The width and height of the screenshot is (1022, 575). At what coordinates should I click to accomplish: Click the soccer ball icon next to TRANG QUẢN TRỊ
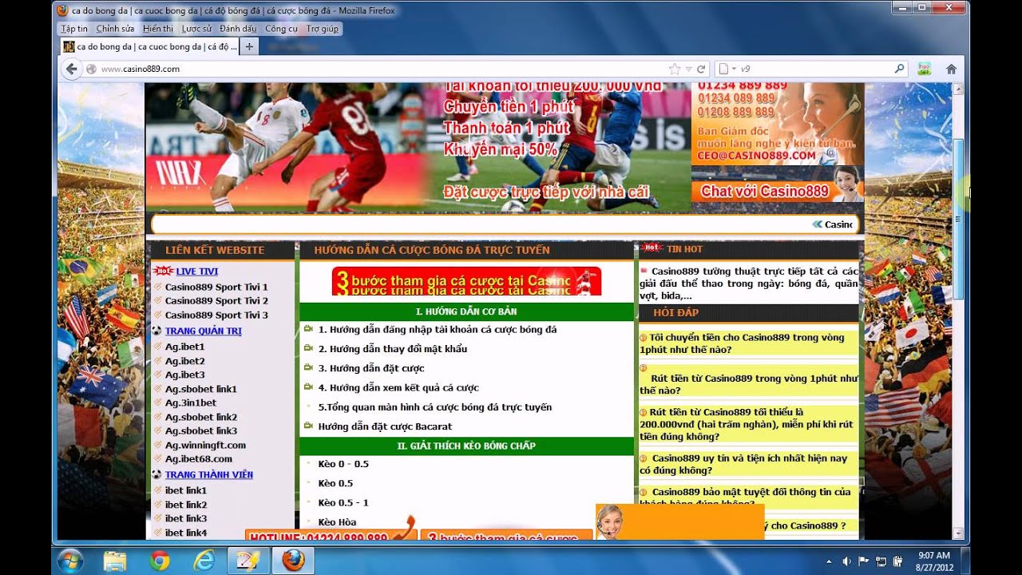(157, 331)
